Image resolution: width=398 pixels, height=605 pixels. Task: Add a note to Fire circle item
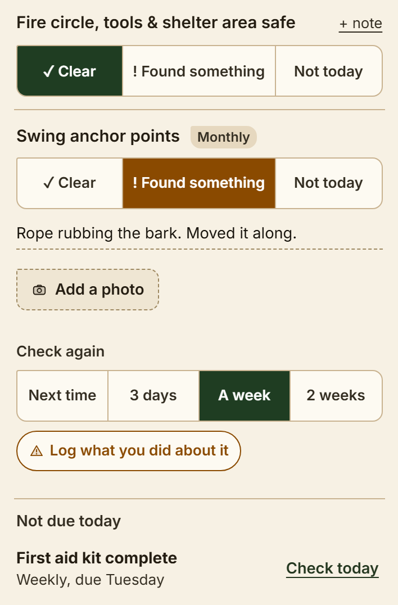[x=360, y=24]
